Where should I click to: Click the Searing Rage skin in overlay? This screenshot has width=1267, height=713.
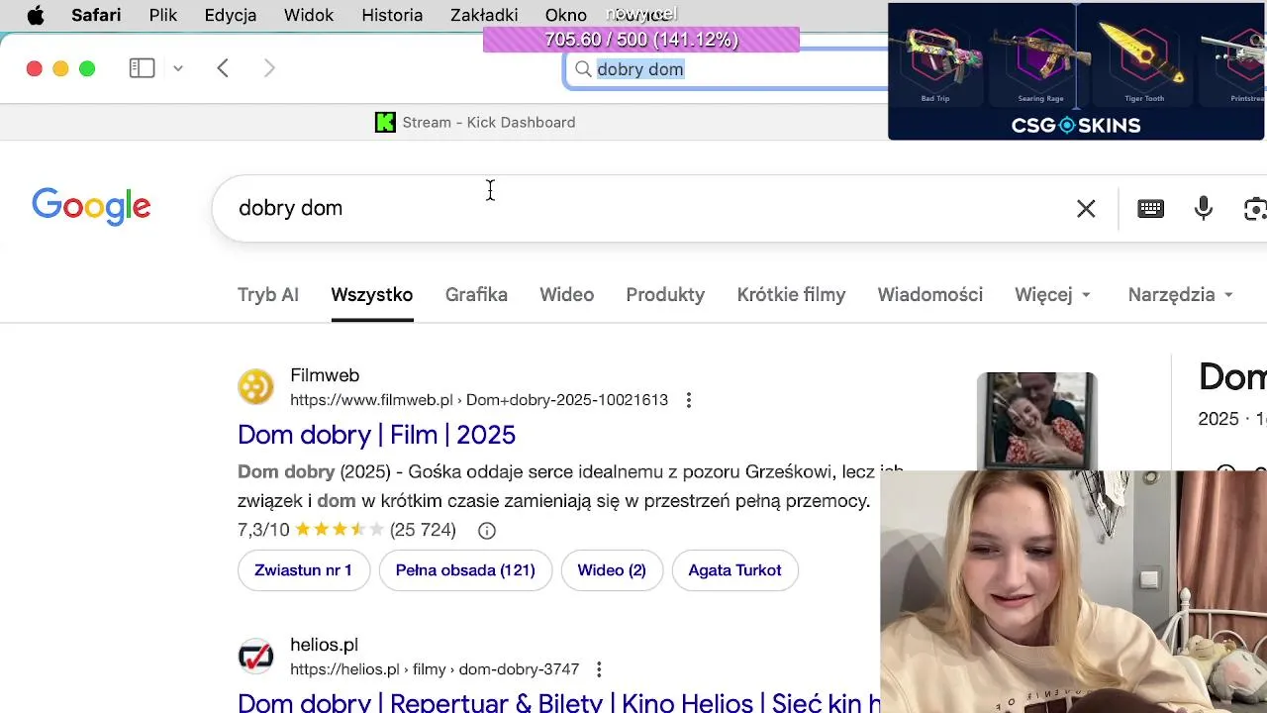(x=1040, y=59)
